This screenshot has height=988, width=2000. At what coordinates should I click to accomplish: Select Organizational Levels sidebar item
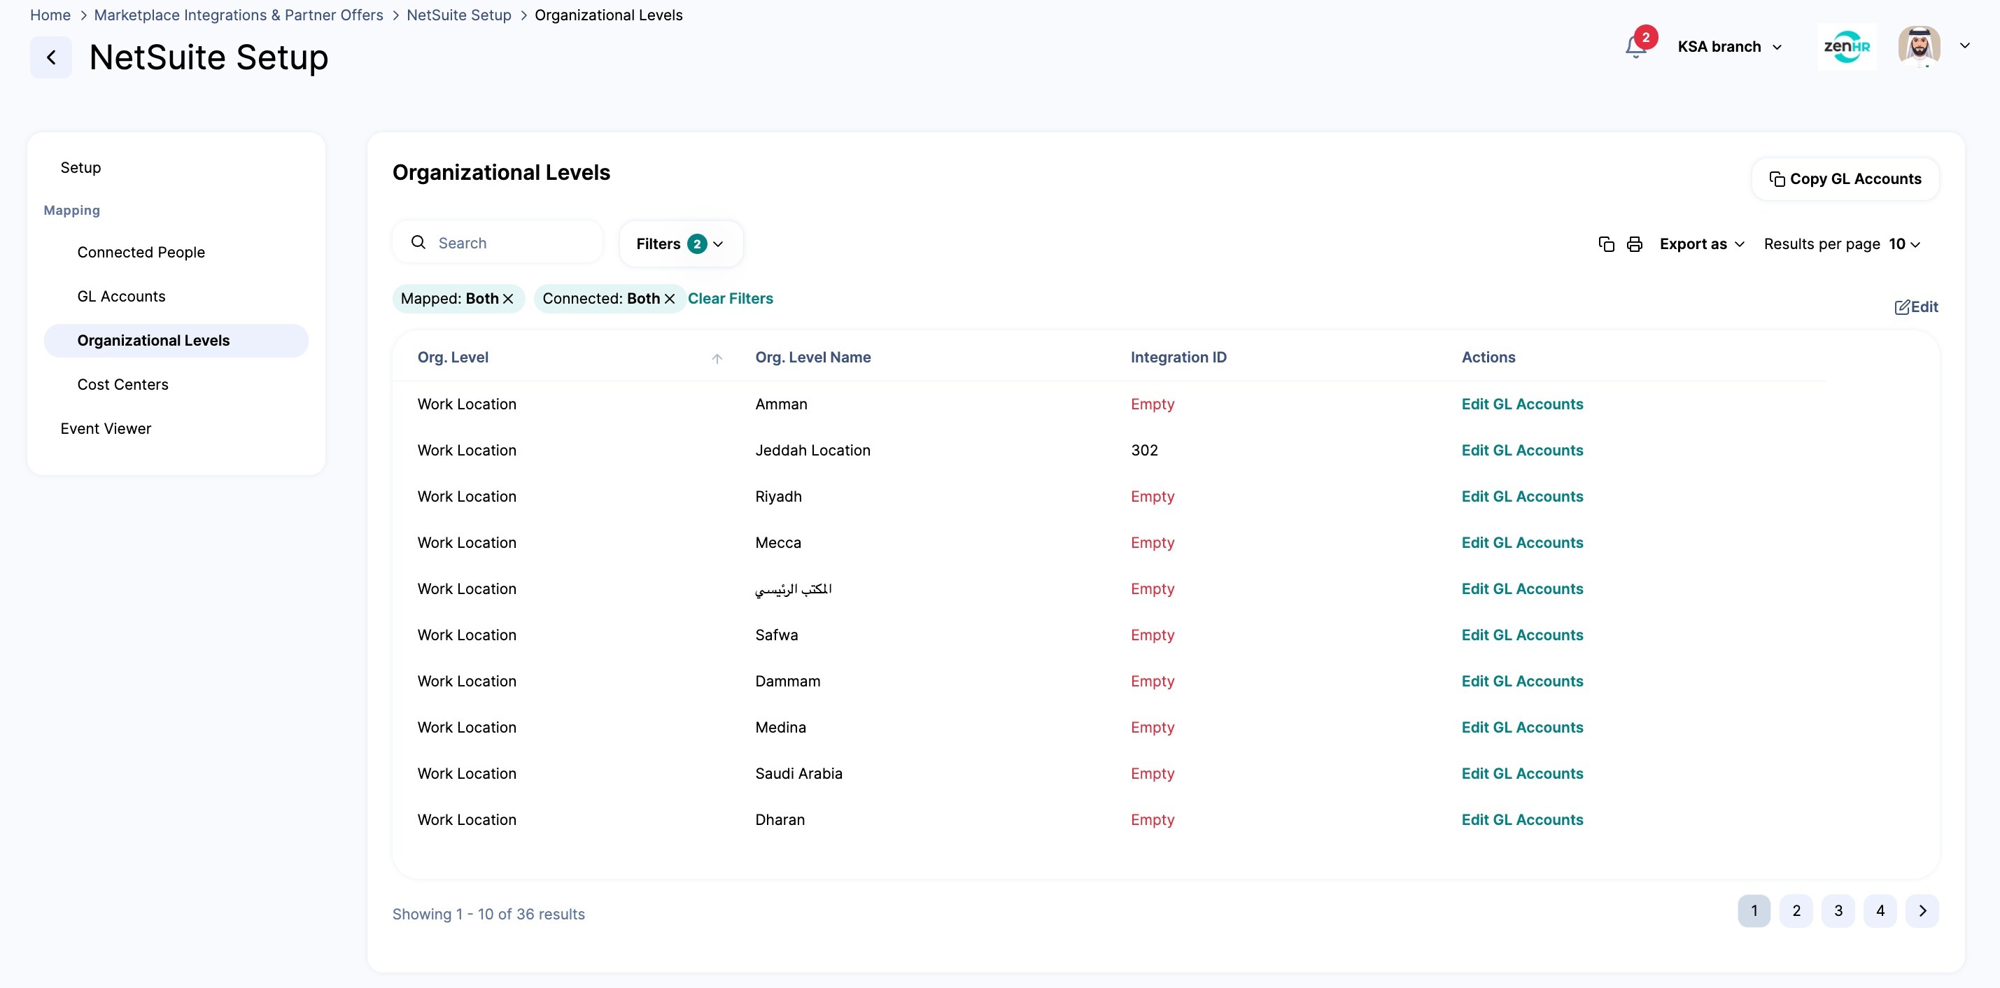click(x=176, y=341)
